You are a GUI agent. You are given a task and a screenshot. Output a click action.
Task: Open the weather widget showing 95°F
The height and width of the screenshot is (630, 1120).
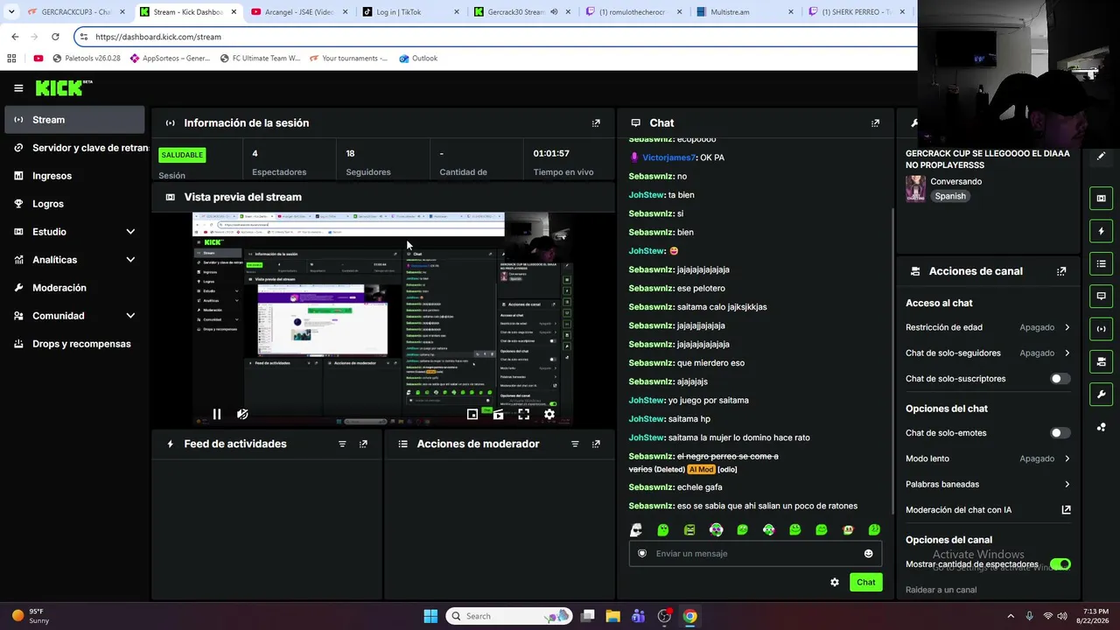[x=31, y=616]
